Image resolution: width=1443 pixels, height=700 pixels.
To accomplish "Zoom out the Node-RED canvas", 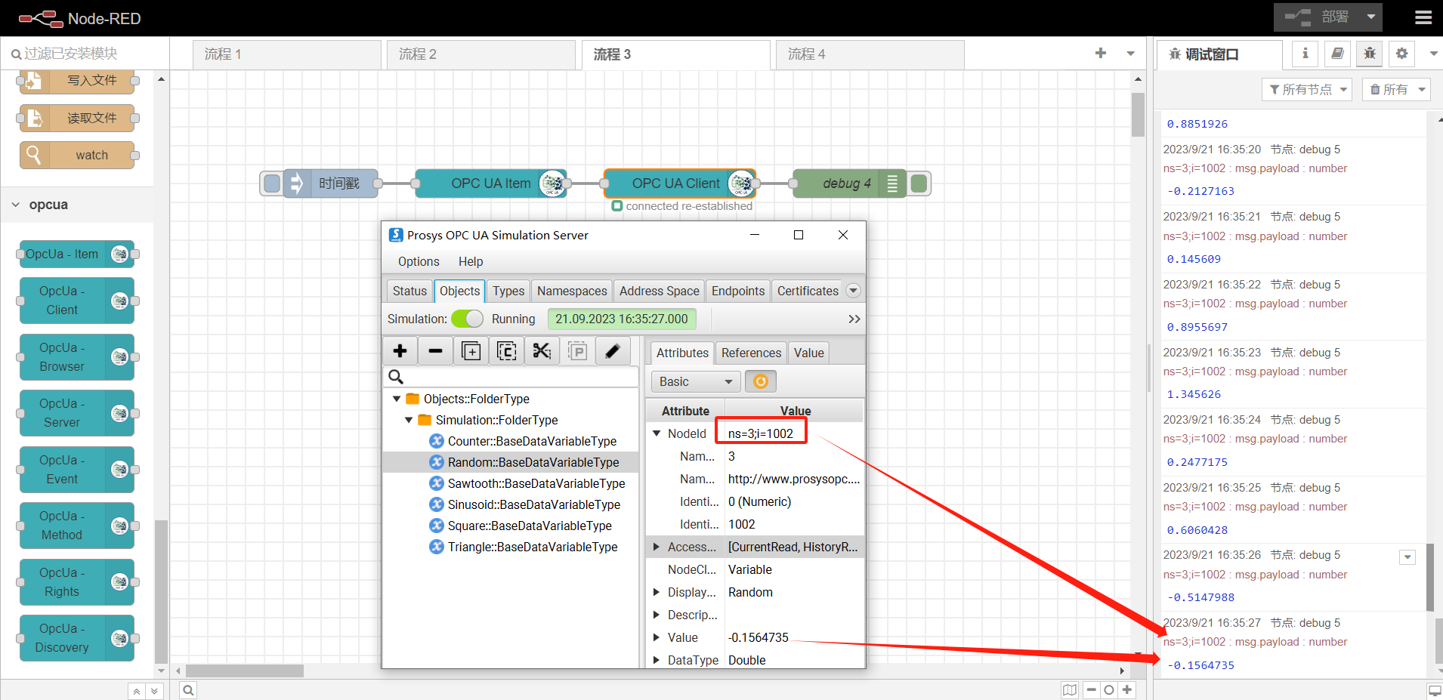I will point(1091,689).
